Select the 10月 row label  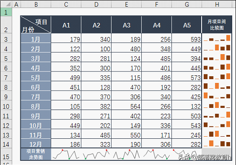point(36,124)
